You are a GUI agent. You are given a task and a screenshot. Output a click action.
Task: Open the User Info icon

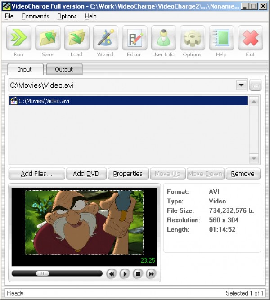(x=163, y=38)
